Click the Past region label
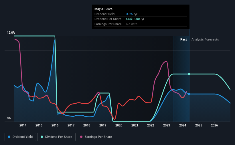This screenshot has width=235, height=145. 183,39
